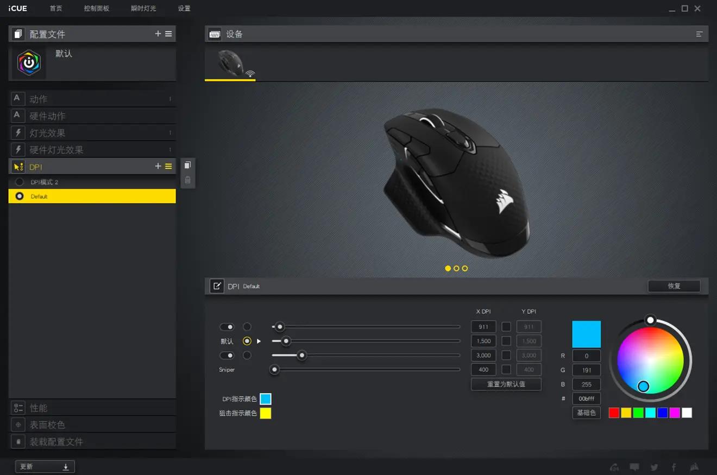Select the highlighted Default DPI preset row
This screenshot has height=475, width=717.
coord(92,196)
